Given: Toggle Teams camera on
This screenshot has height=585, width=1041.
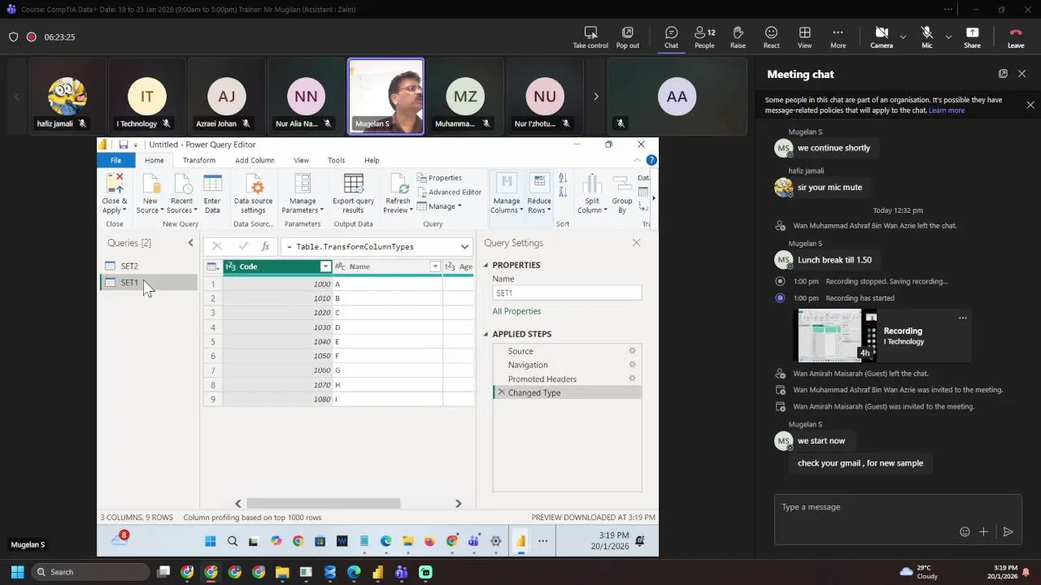Looking at the screenshot, I should pyautogui.click(x=882, y=37).
